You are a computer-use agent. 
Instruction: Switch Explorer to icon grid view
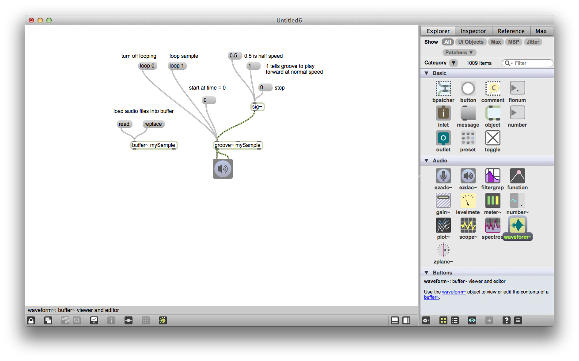[x=443, y=320]
